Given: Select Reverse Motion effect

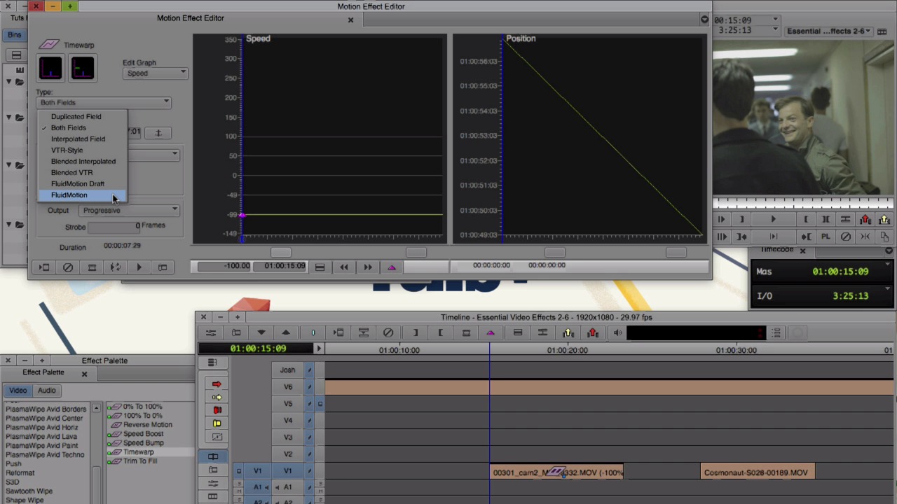Looking at the screenshot, I should click(147, 425).
